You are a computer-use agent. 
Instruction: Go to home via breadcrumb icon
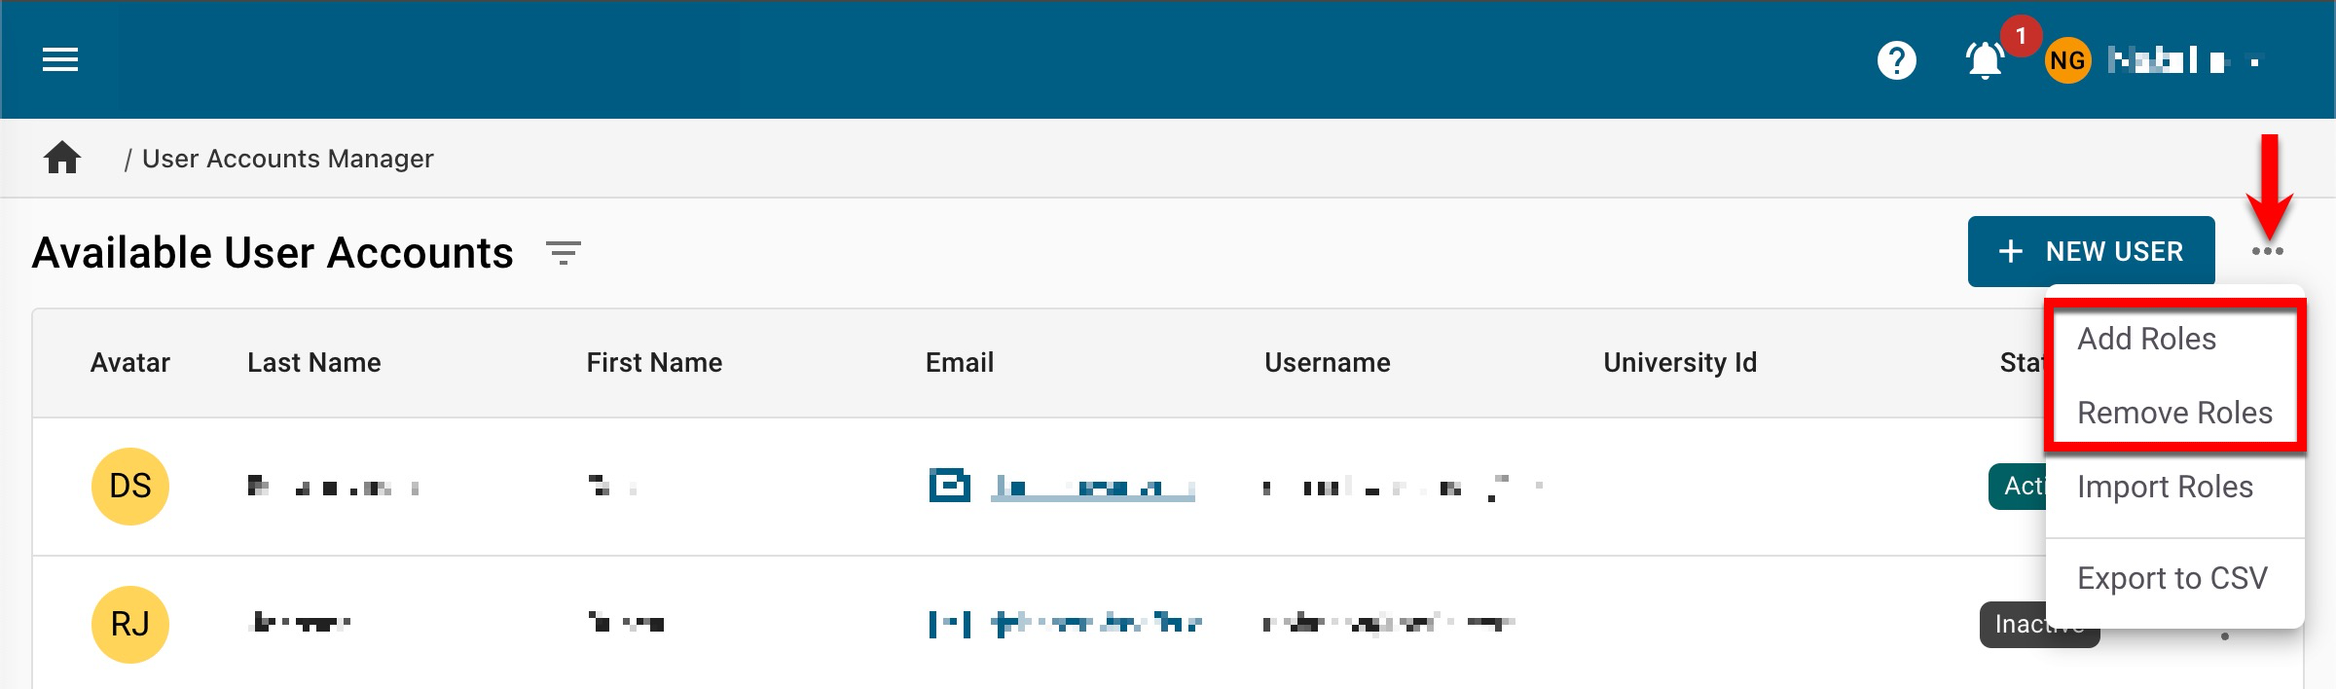point(62,158)
